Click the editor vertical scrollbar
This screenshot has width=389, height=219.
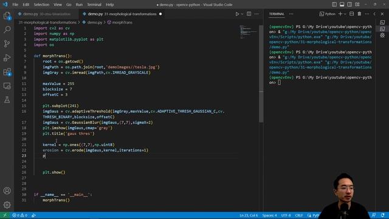(261, 74)
